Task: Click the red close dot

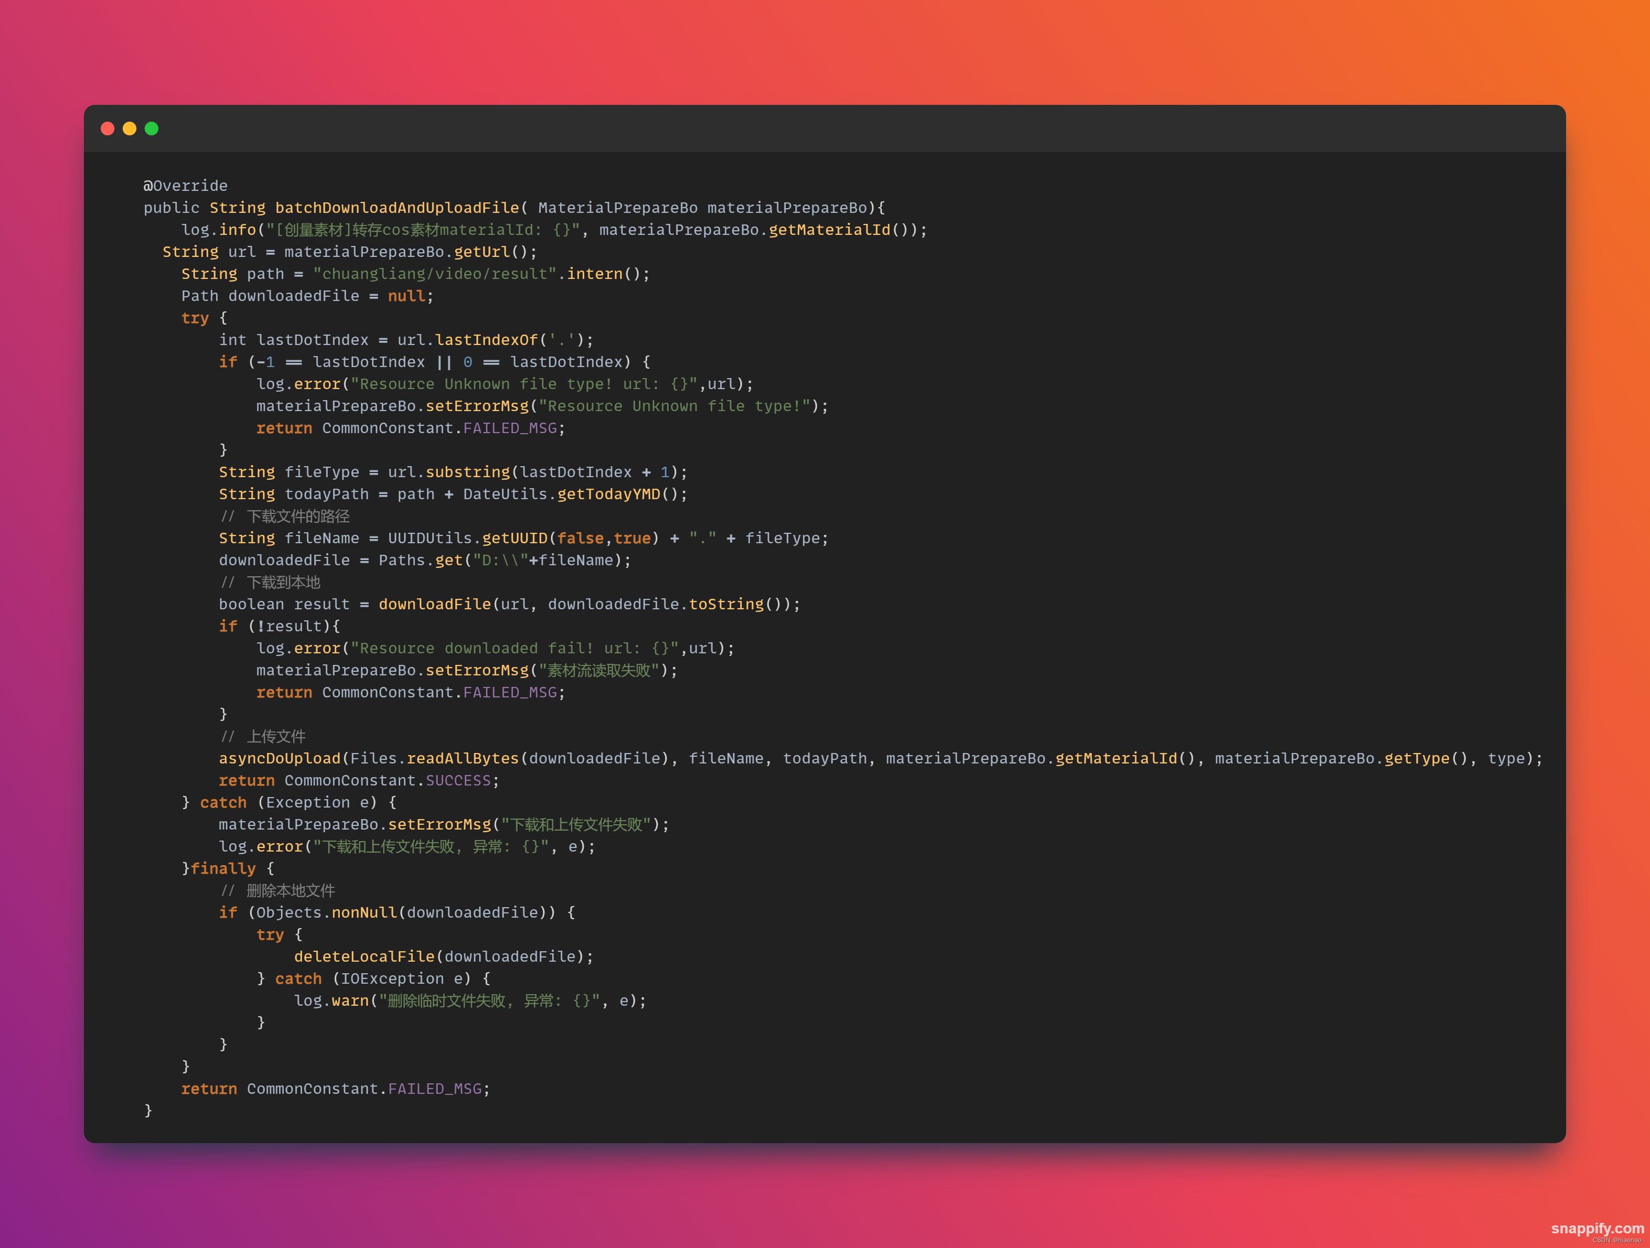Action: point(108,128)
